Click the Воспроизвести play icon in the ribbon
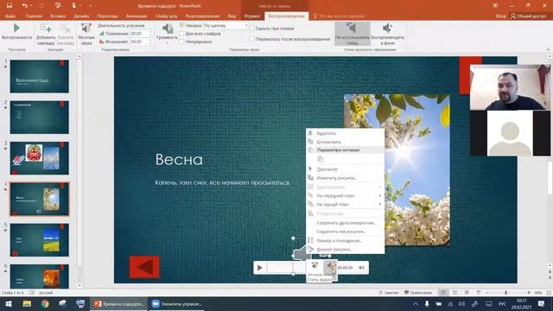The width and height of the screenshot is (553, 311). pos(16,29)
